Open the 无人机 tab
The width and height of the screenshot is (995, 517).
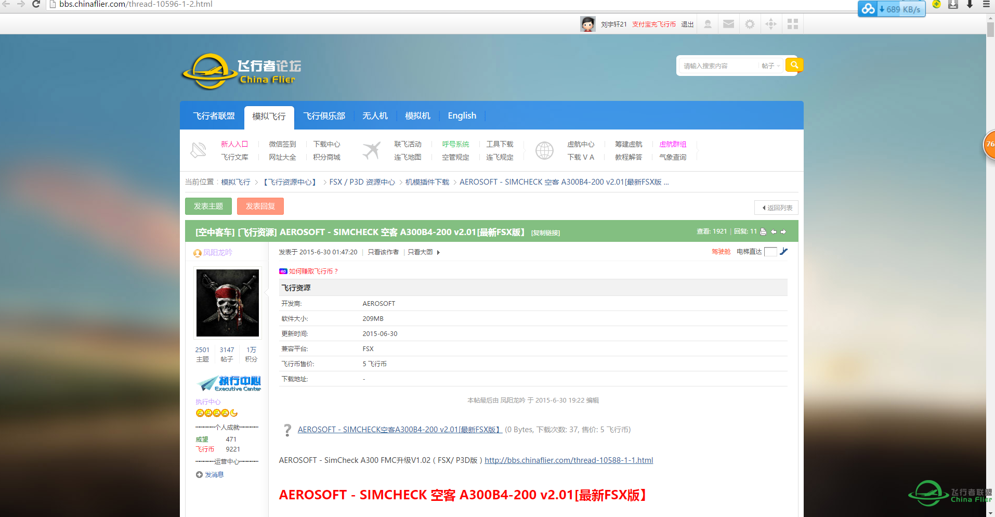(x=375, y=115)
